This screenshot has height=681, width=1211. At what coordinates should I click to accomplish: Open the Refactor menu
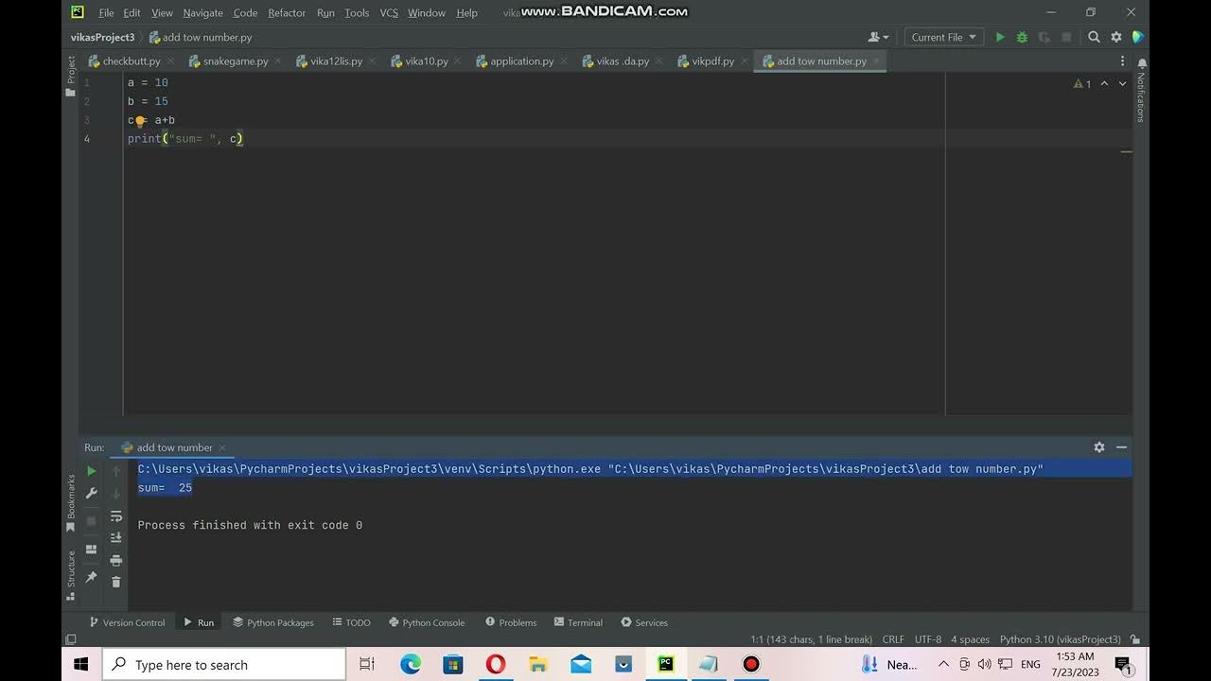point(287,12)
